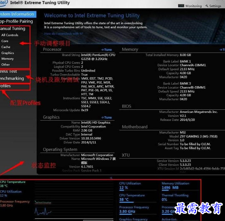Screen dimensions: 225x221
Task: Open Stress Test section
Action: click(9, 71)
